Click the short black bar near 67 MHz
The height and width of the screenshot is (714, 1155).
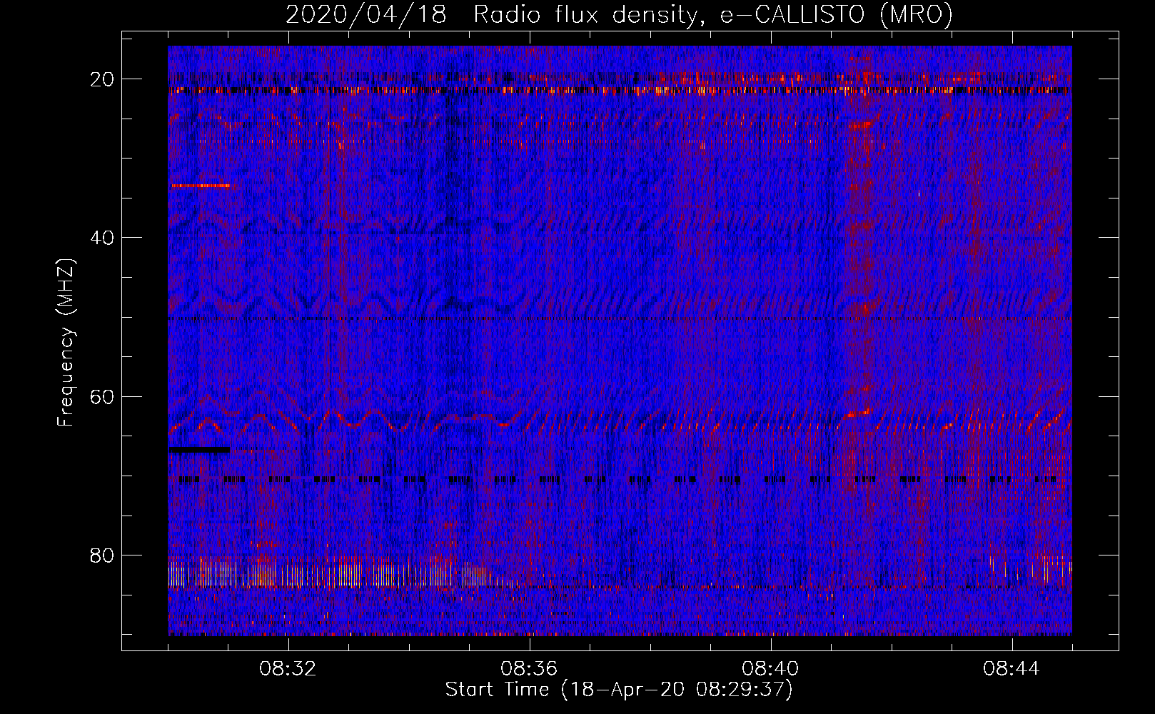[200, 449]
